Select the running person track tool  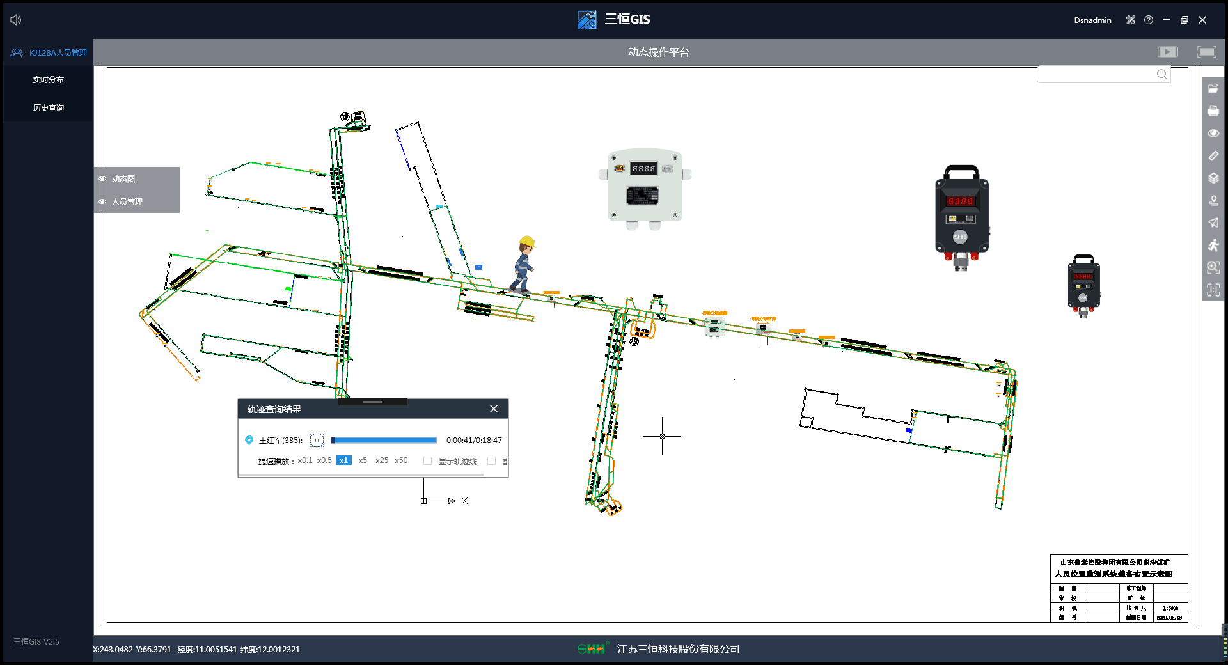coord(1213,246)
